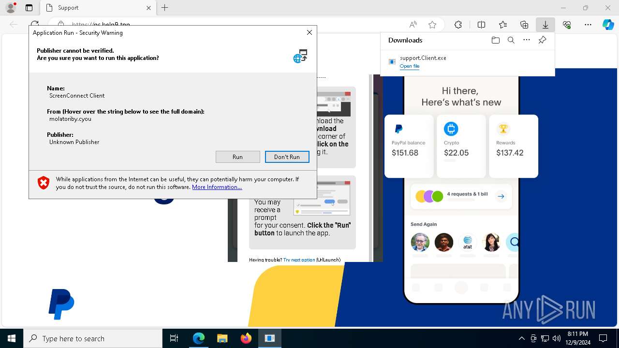This screenshot has width=619, height=348.
Task: Open the downloads folder icon
Action: point(495,40)
